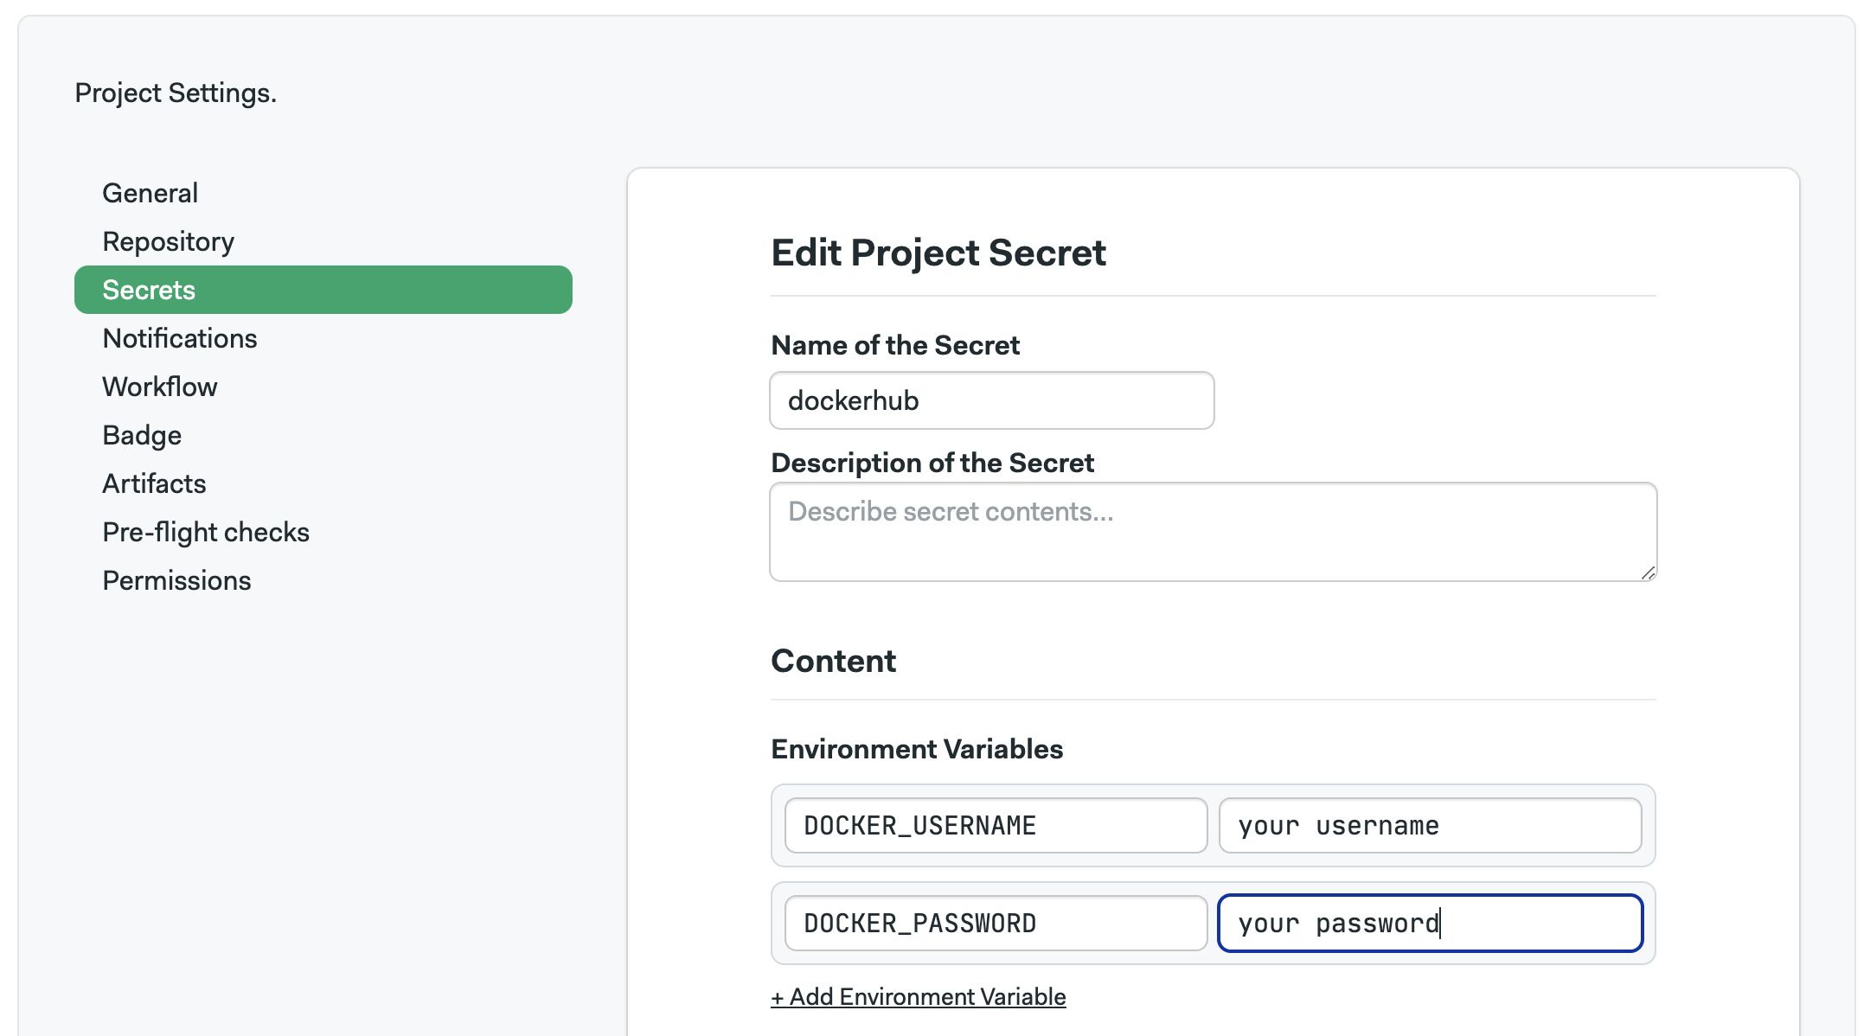The height and width of the screenshot is (1036, 1870).
Task: Select the Edit Project Secret heading
Action: click(x=938, y=253)
